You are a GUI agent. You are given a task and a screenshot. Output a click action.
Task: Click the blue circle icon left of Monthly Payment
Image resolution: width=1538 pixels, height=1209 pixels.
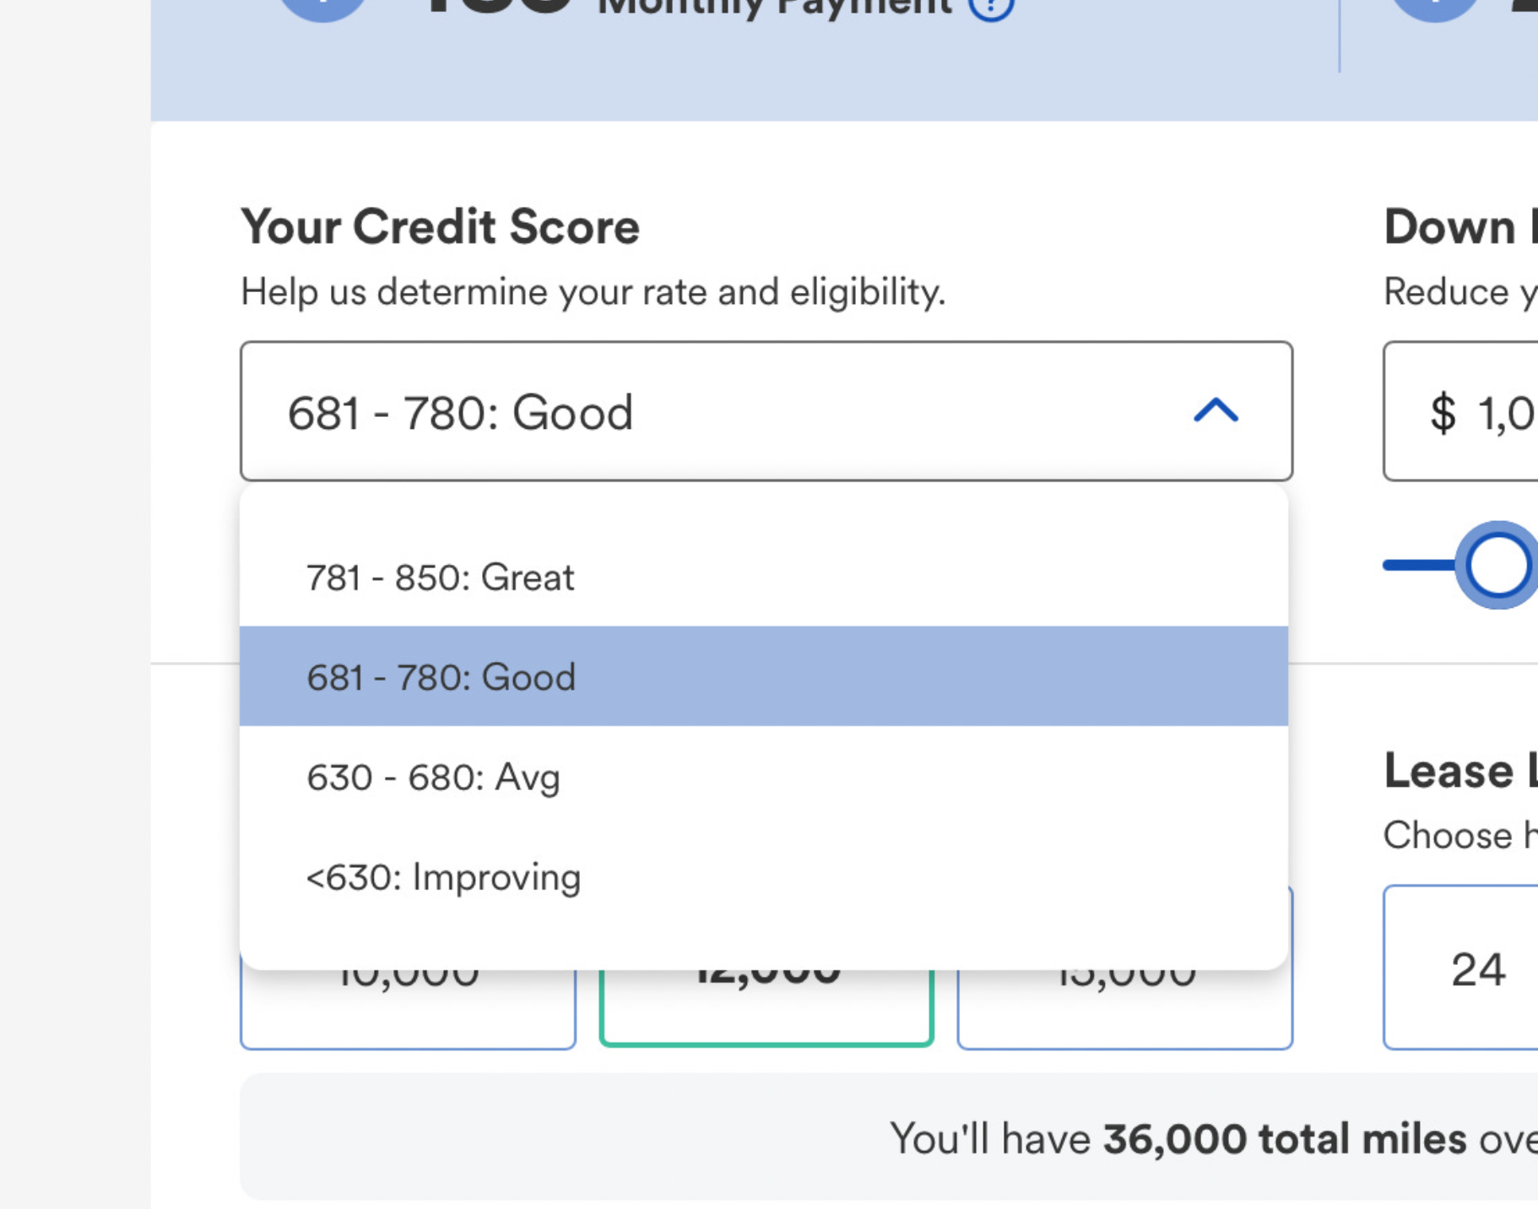[322, 7]
